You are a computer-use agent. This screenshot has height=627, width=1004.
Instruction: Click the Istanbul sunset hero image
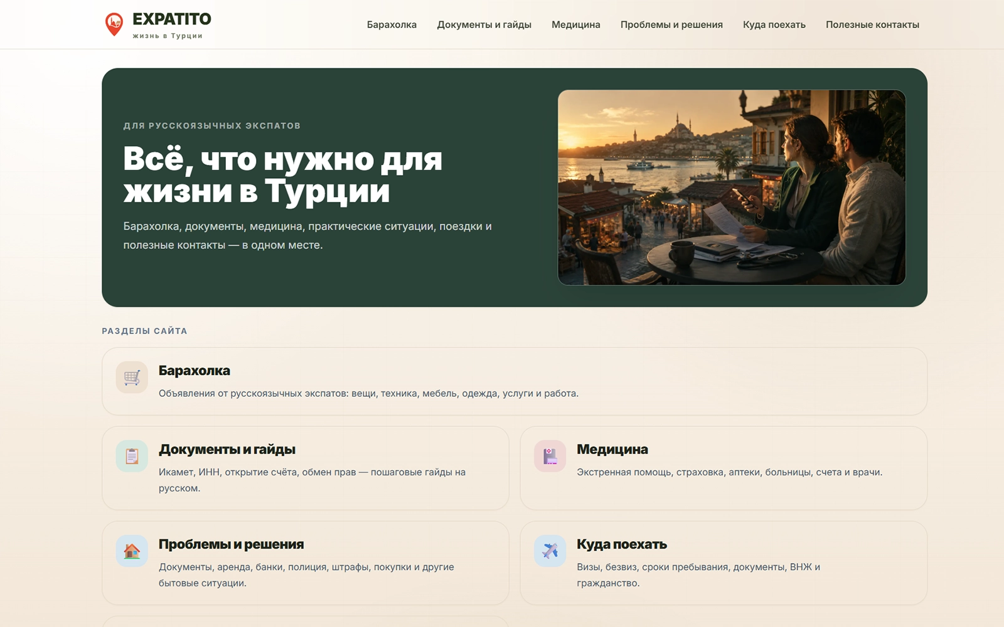click(732, 187)
